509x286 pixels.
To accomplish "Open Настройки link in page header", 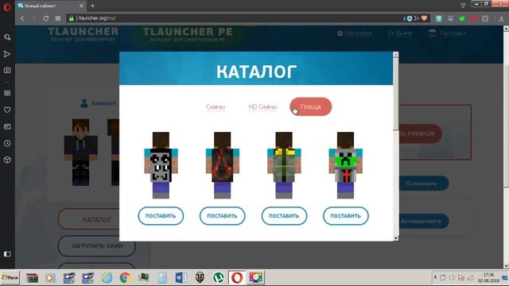I will [355, 33].
